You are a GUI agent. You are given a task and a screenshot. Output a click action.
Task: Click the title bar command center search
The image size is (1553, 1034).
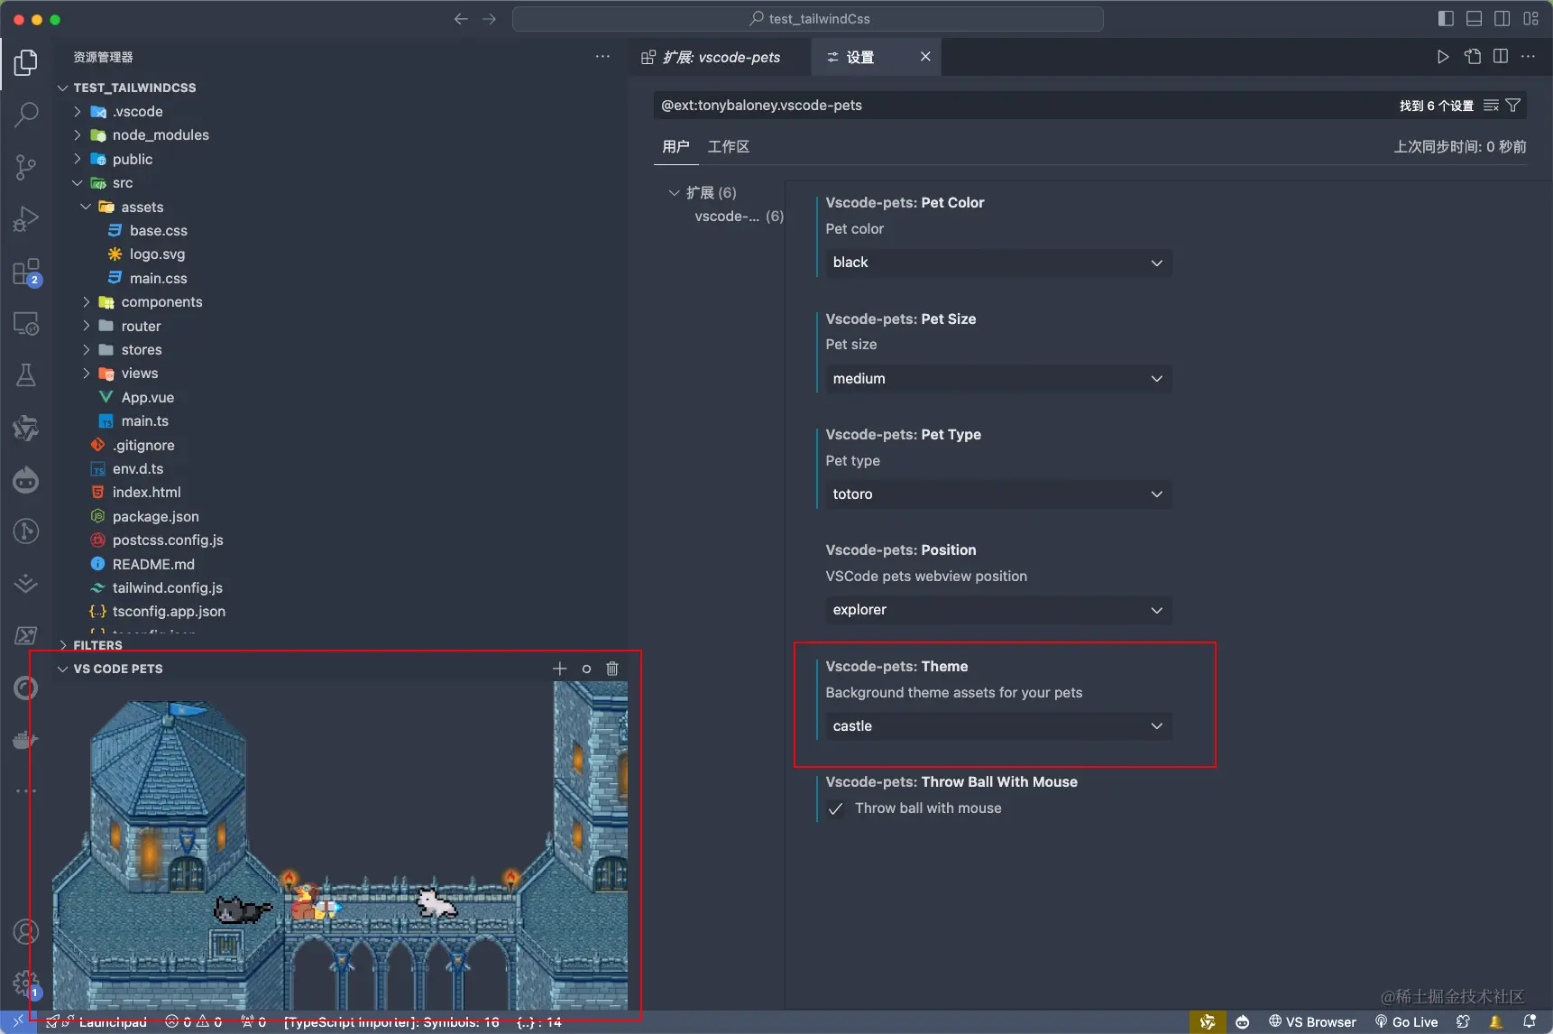[x=808, y=19]
